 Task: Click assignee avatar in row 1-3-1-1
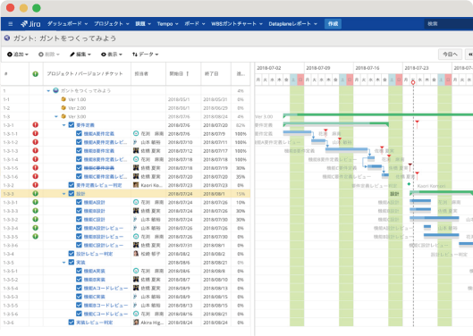coord(136,133)
